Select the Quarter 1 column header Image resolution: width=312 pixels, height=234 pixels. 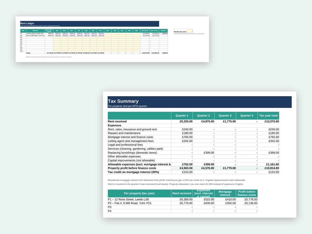(x=182, y=116)
